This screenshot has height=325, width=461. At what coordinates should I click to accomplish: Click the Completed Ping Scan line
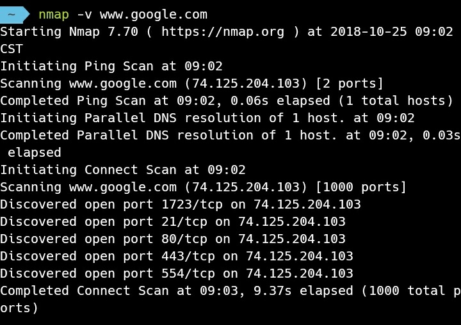(x=227, y=101)
